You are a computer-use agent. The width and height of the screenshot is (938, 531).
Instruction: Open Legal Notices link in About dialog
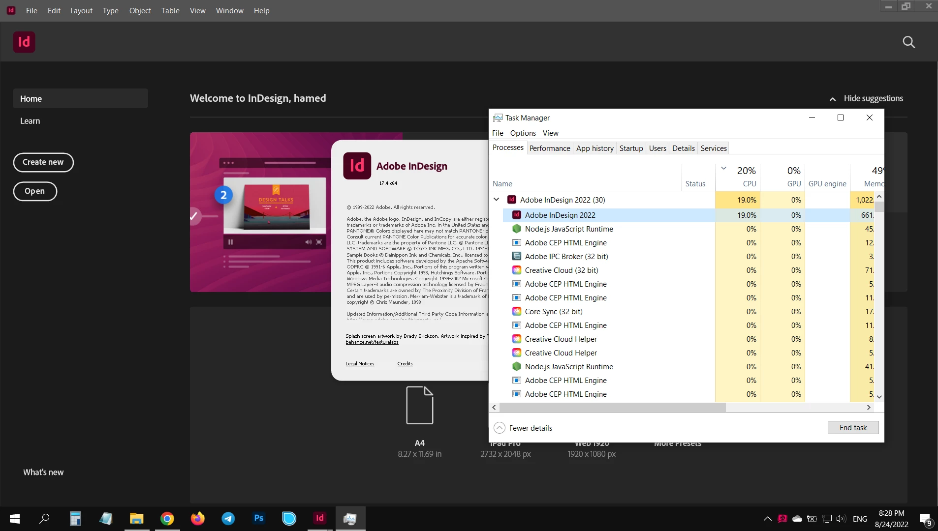coord(360,364)
